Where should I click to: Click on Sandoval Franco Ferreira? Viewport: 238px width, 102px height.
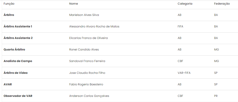point(87,61)
